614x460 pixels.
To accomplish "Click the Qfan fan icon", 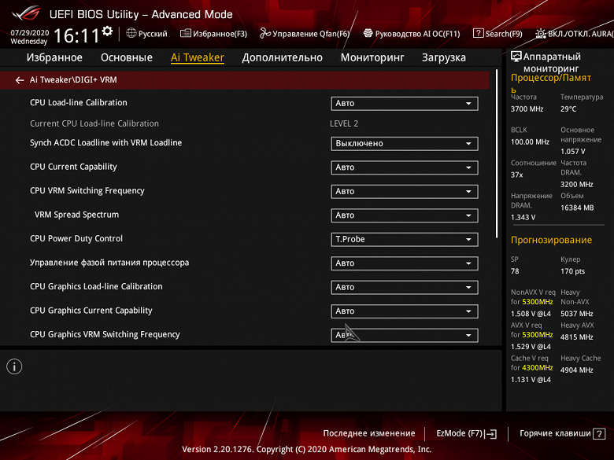I will click(x=265, y=34).
